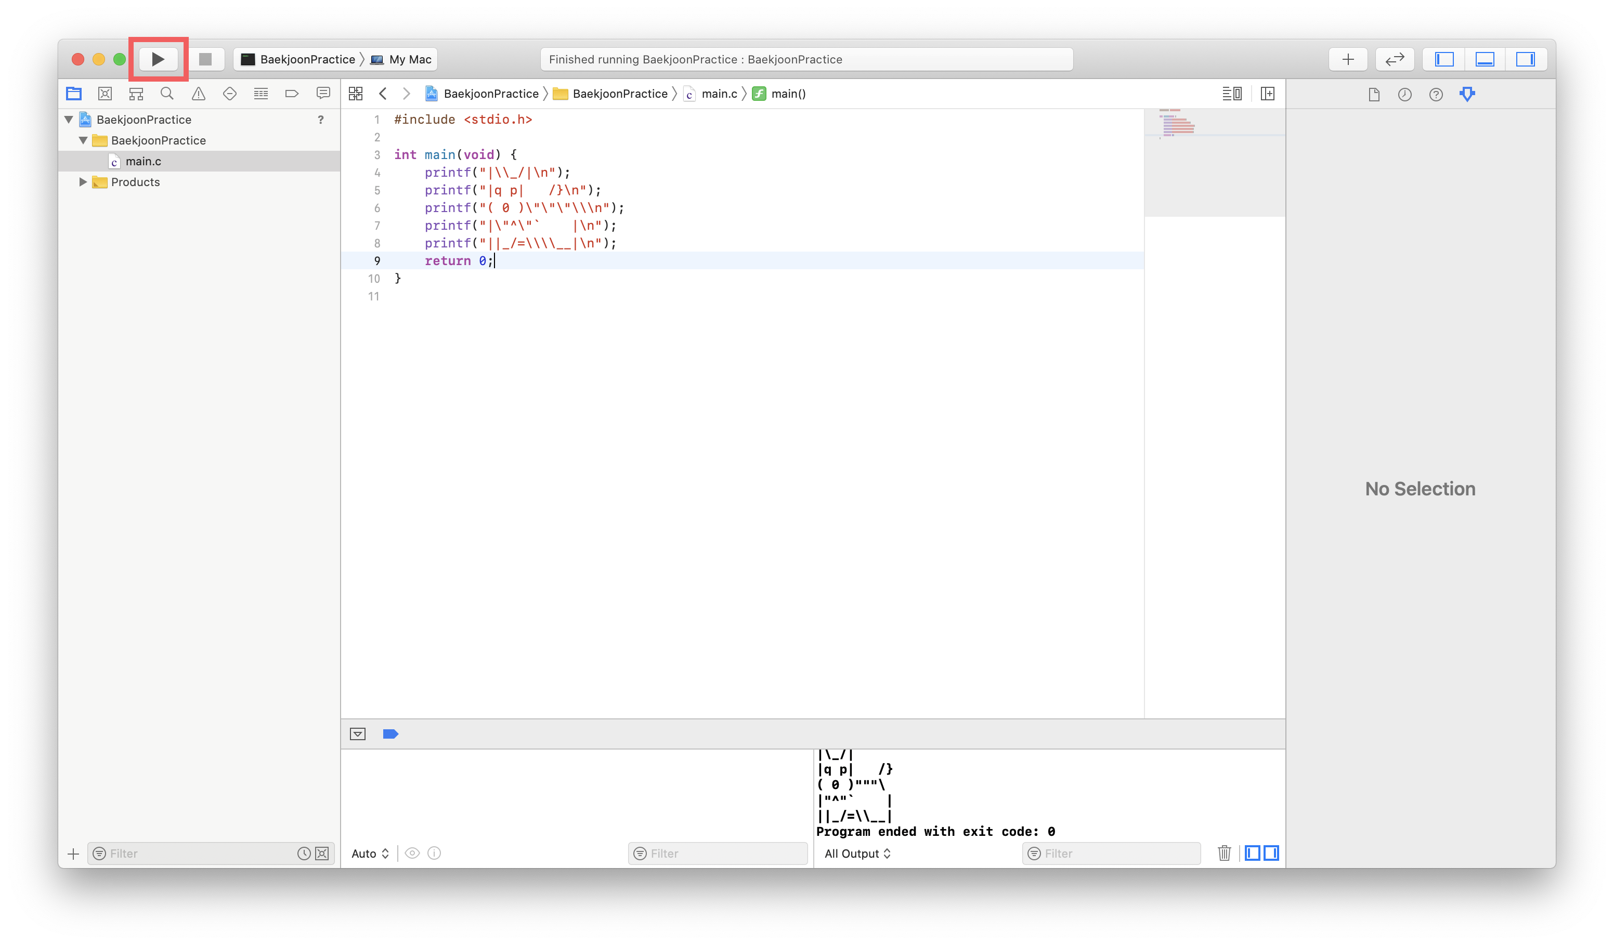
Task: Toggle the debug area visibility button
Action: coord(1485,59)
